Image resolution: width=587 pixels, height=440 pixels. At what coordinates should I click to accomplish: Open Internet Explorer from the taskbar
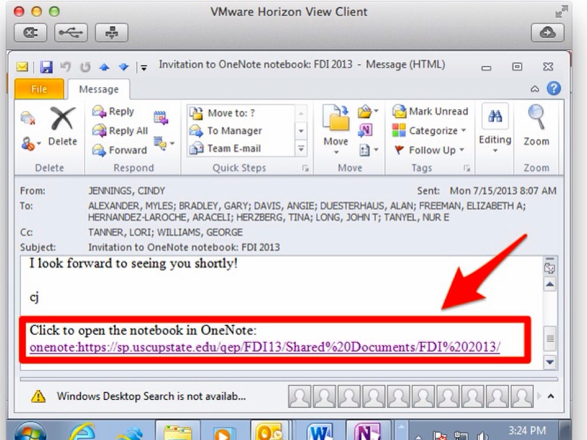click(82, 431)
